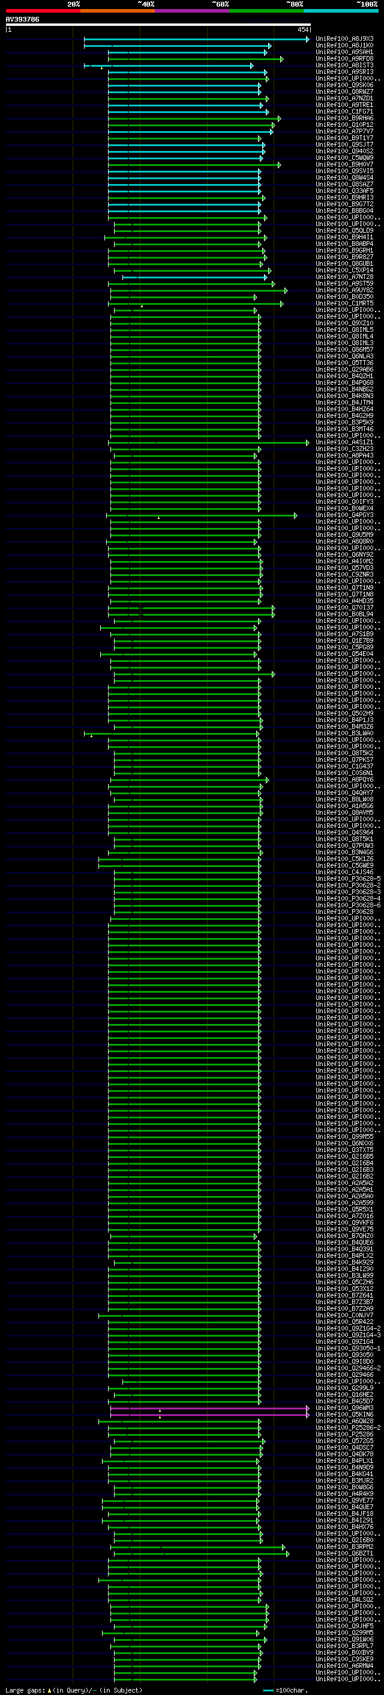This screenshot has width=384, height=1695.
Task: Click the hit label UniRef100_B8ABP4
Action: pyautogui.click(x=344, y=244)
